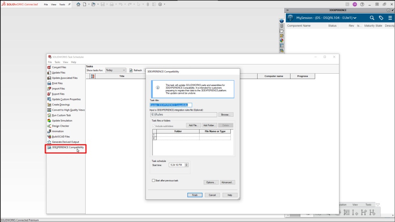Viewport: 395px width, 222px height.
Task: Open dropdown arrow next to Options gear
Action: (165, 4)
